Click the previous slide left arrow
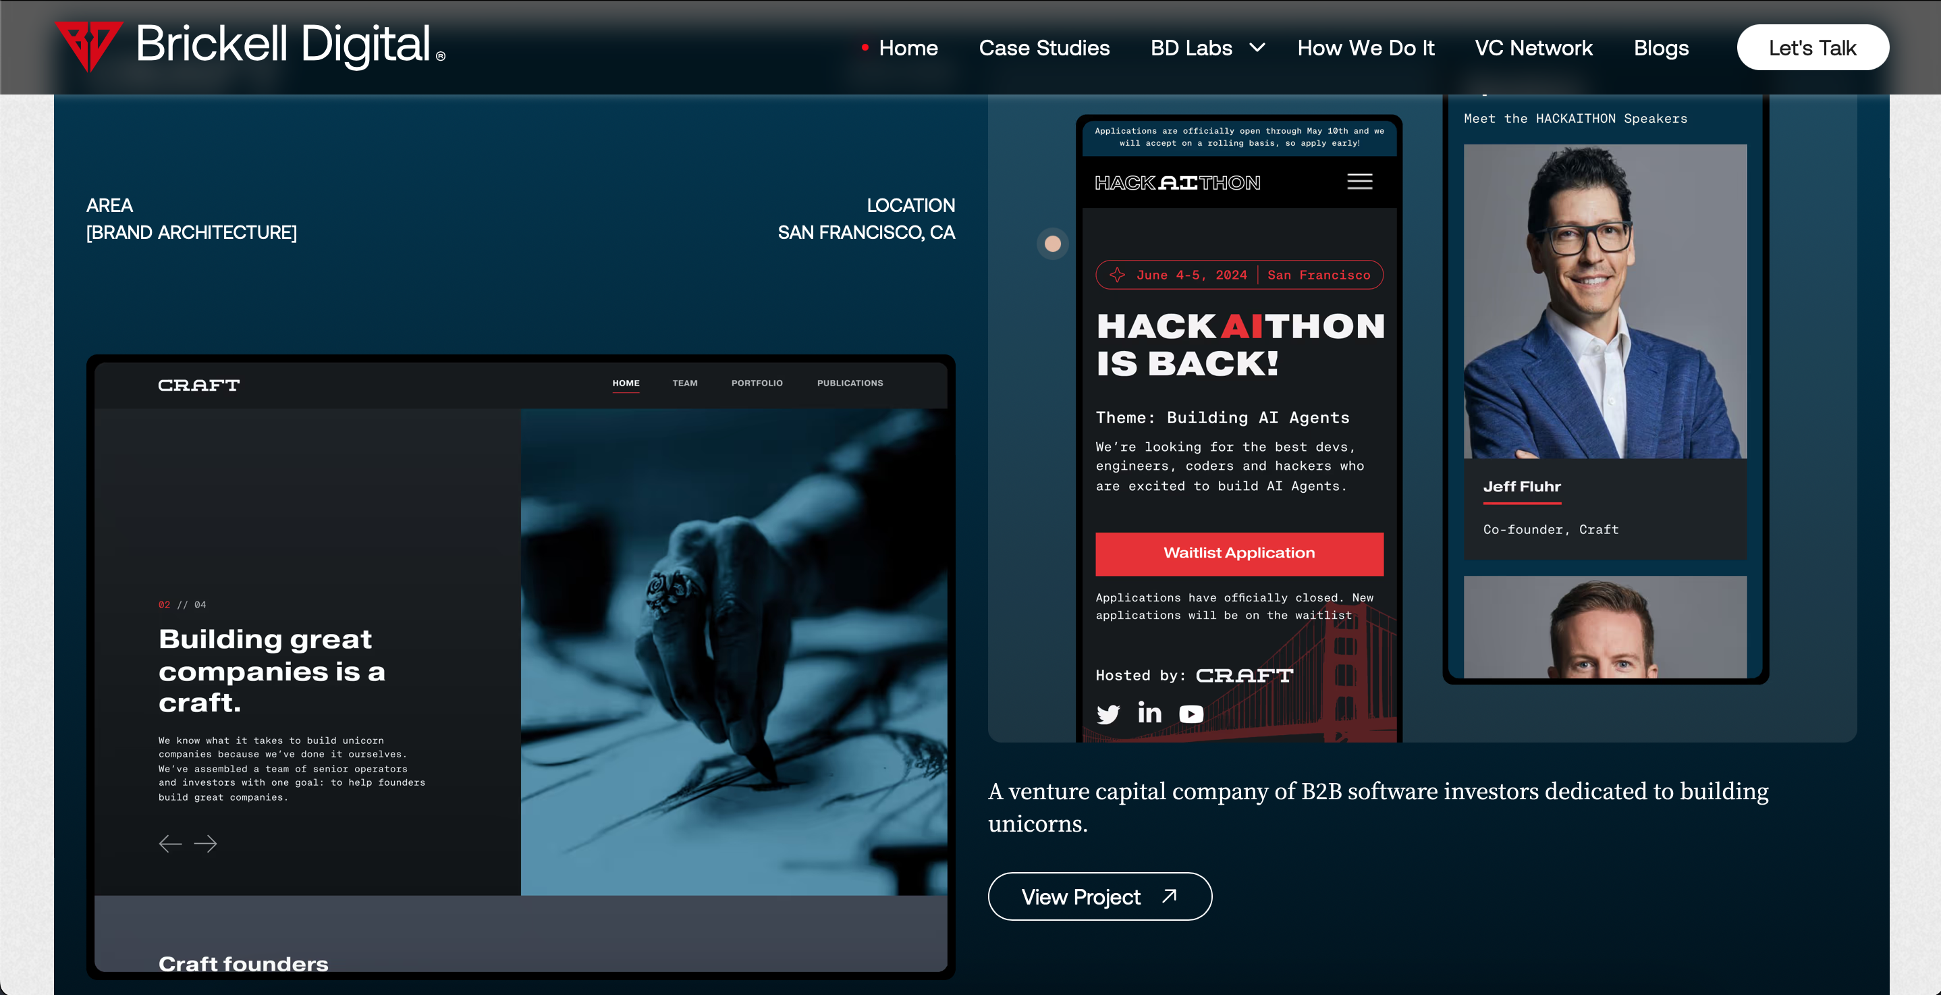 170,844
